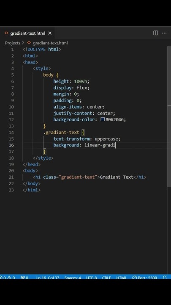This screenshot has width=171, height=305.
Task: Click the '.gradiant-text {' selector line
Action: coord(64,133)
